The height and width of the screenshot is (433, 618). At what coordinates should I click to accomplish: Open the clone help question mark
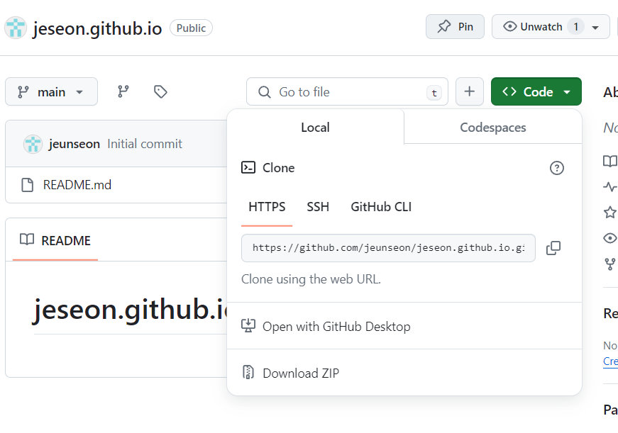point(557,168)
